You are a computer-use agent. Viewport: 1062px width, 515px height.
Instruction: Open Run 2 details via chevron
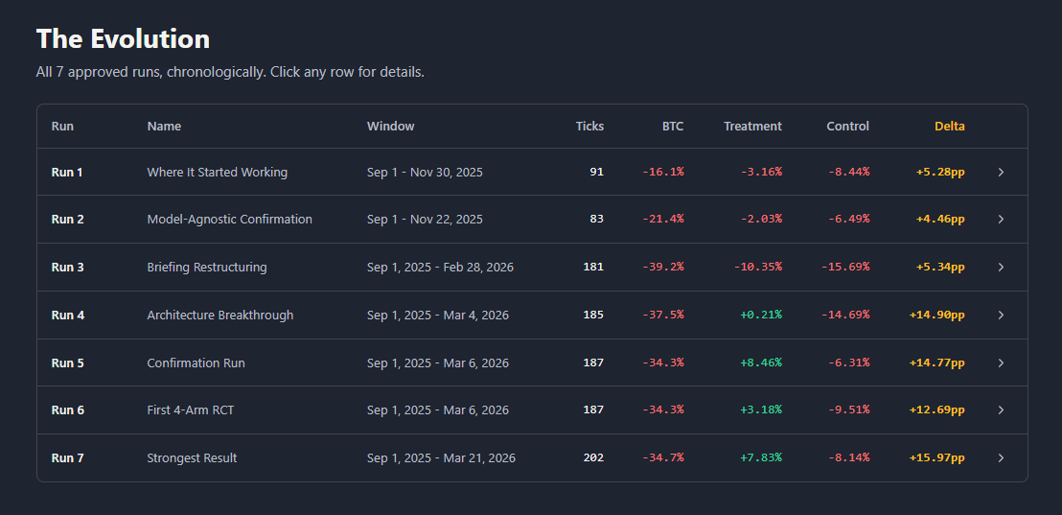[1001, 220]
